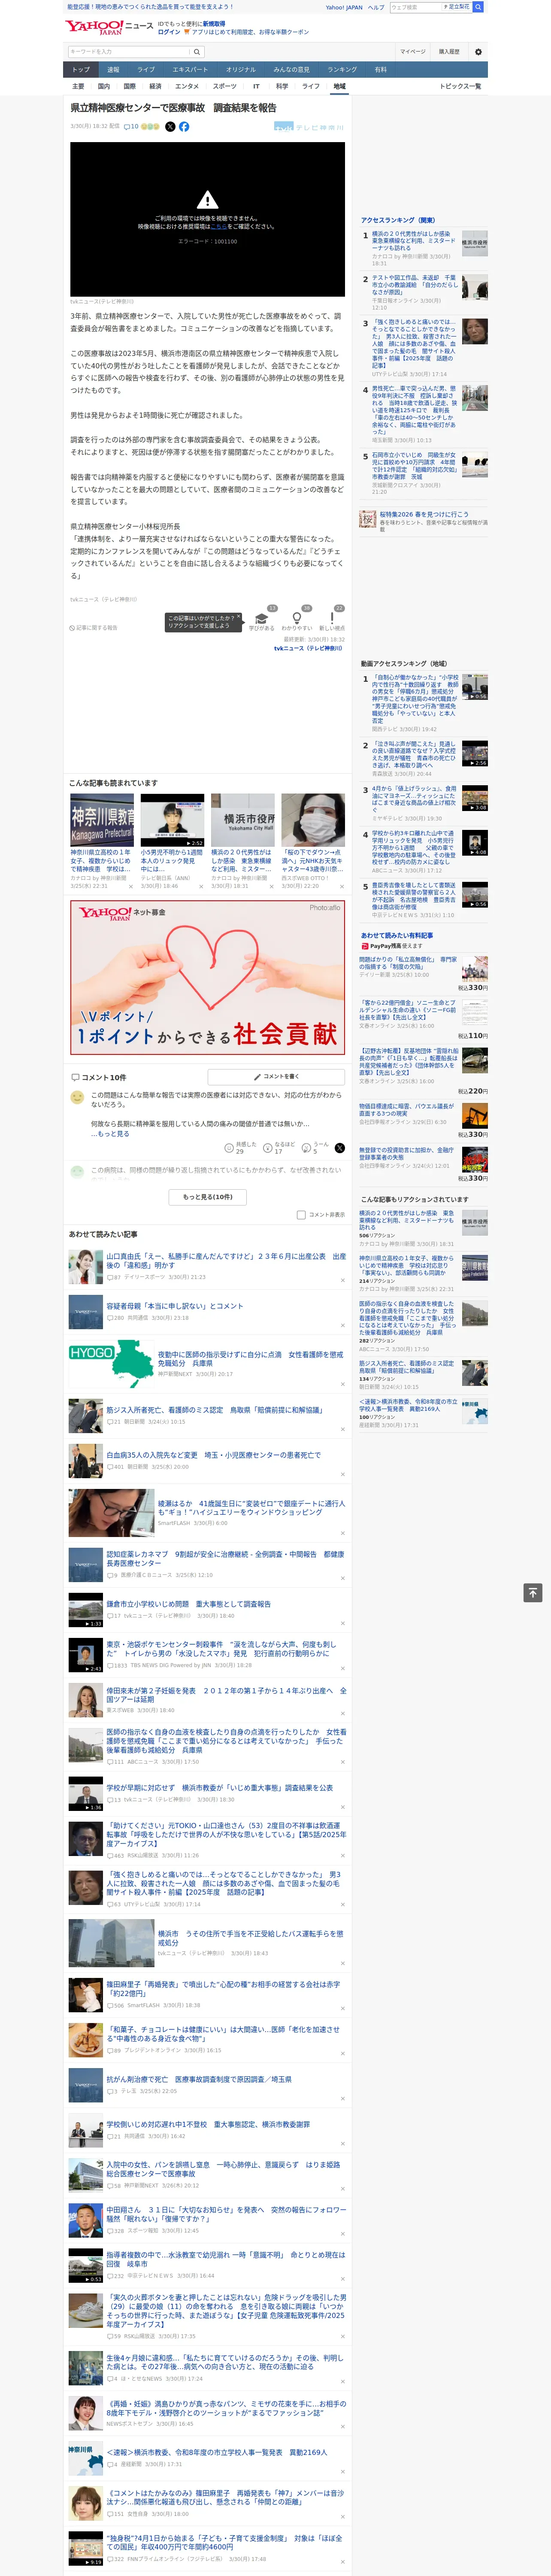Close the reaction tooltip popup
This screenshot has width=551, height=2576.
click(x=238, y=618)
